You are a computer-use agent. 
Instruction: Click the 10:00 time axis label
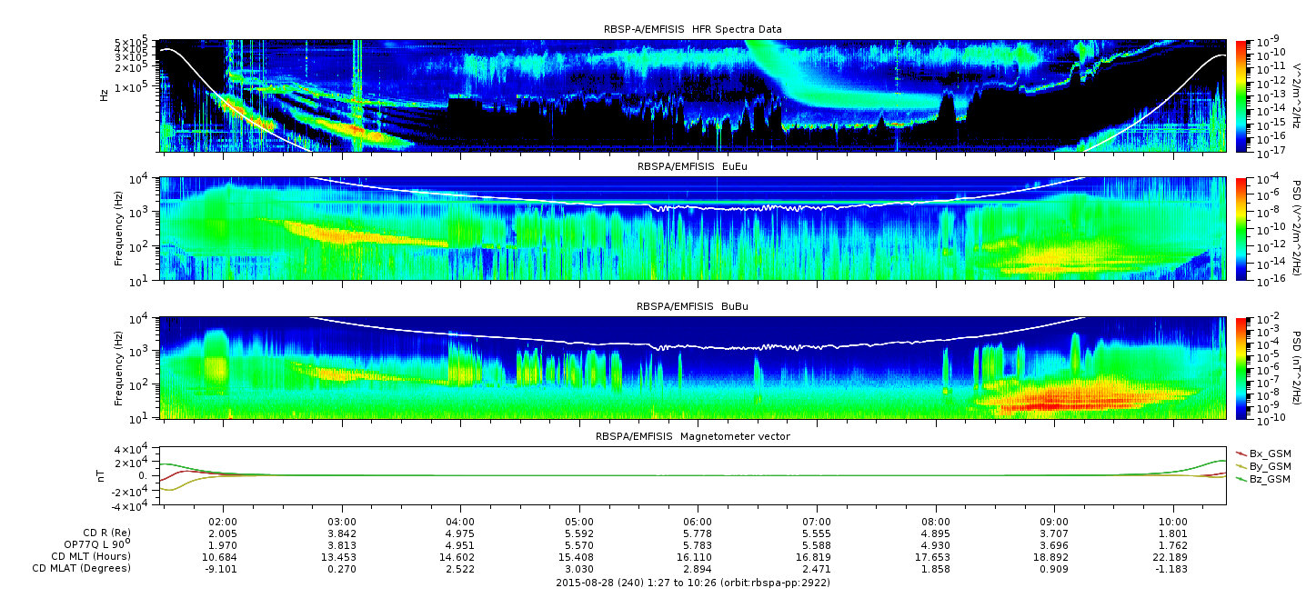click(x=1173, y=522)
